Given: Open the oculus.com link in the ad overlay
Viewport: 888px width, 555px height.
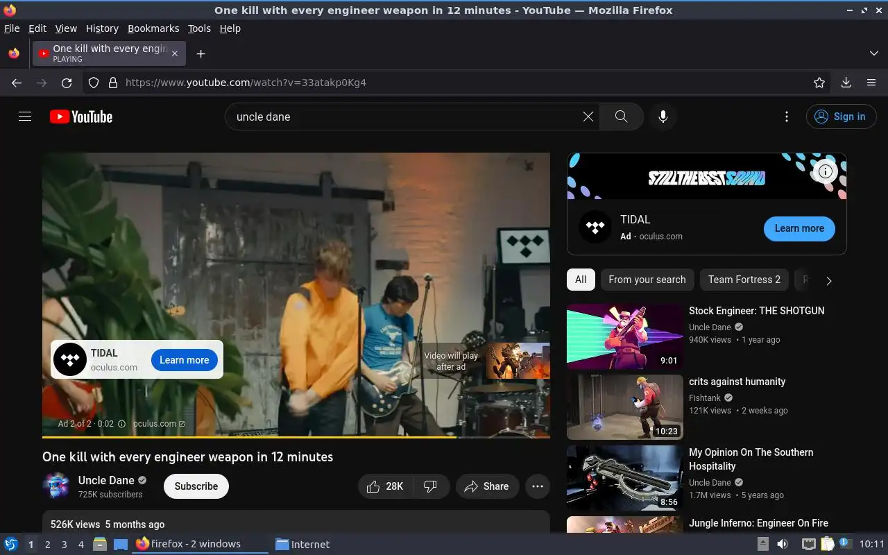Looking at the screenshot, I should (159, 424).
